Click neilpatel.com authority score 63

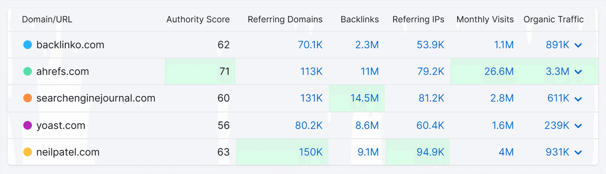[x=223, y=152]
